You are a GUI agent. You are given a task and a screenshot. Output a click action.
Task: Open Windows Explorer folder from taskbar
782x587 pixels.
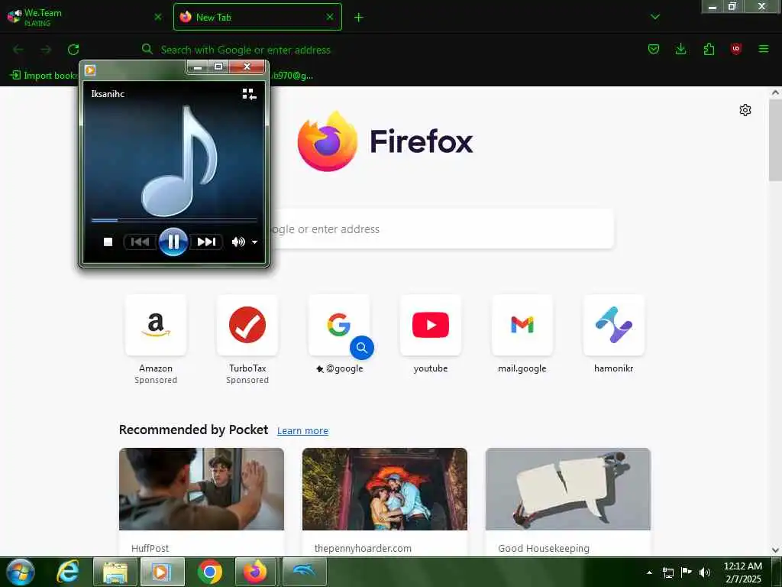pyautogui.click(x=115, y=572)
